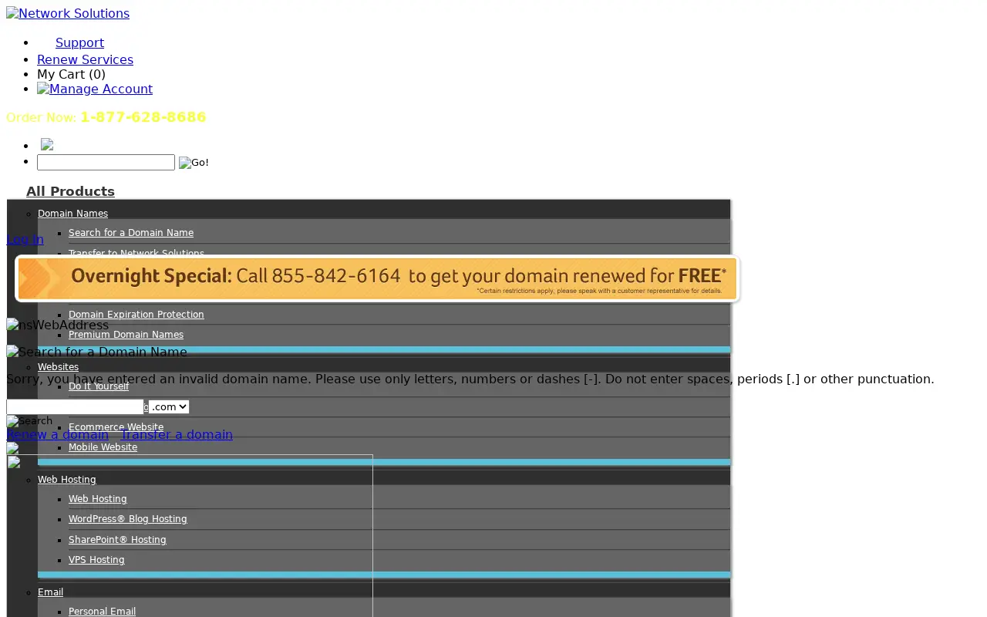
Task: Open the Email menu section
Action: pos(50,592)
